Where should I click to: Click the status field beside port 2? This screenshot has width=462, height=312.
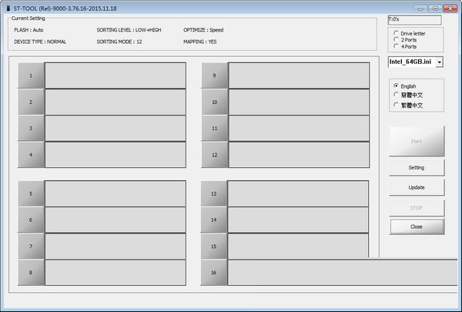[115, 102]
